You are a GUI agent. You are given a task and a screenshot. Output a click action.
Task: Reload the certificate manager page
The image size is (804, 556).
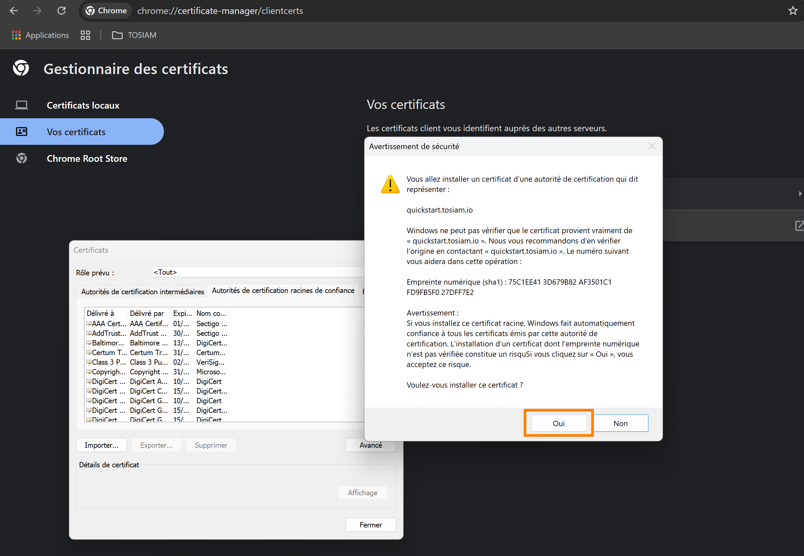(x=62, y=11)
